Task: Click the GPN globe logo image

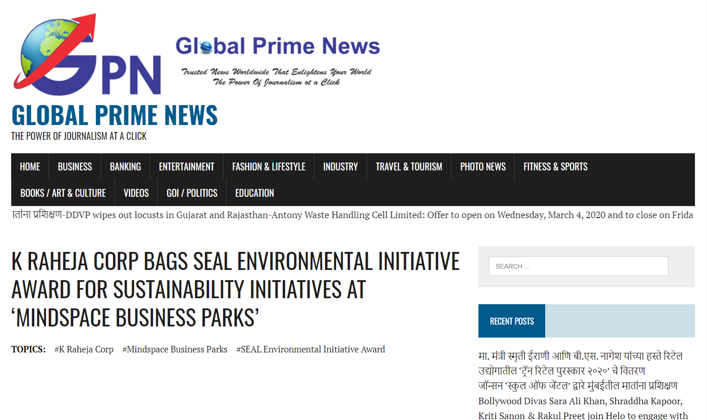Action: tap(87, 54)
